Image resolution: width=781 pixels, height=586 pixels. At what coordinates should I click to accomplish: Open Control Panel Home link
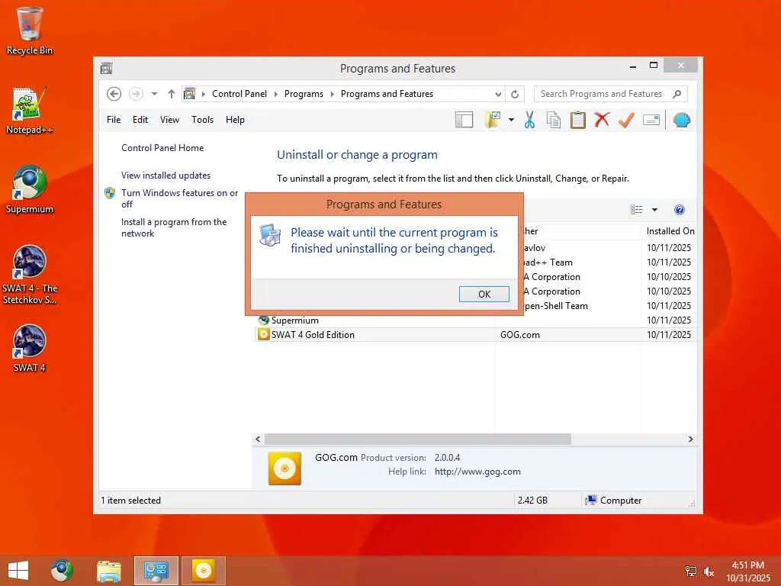pyautogui.click(x=162, y=148)
